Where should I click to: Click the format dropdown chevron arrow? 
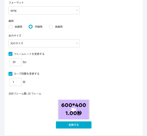click(77, 10)
